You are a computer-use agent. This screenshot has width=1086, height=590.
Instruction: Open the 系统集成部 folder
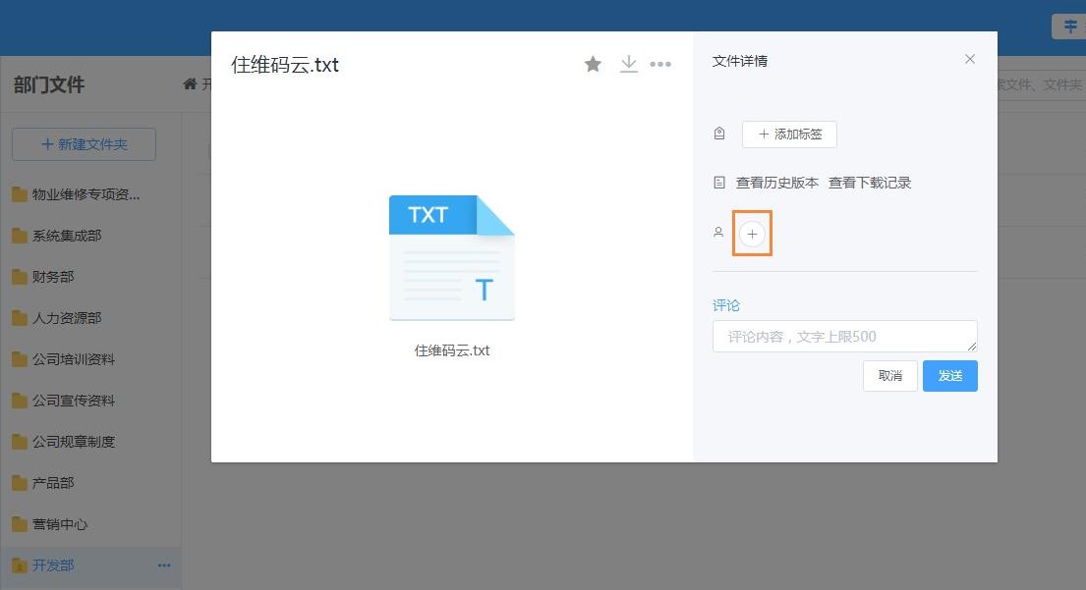coord(57,236)
